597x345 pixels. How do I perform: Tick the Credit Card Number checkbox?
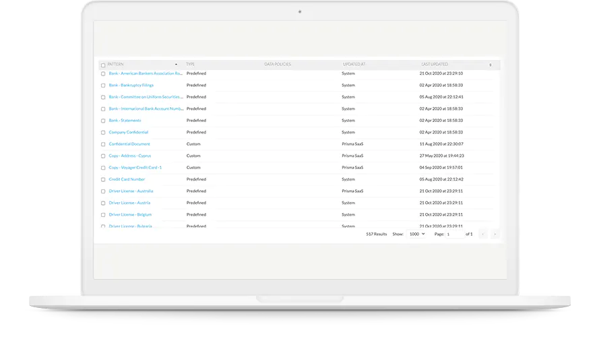(x=103, y=180)
